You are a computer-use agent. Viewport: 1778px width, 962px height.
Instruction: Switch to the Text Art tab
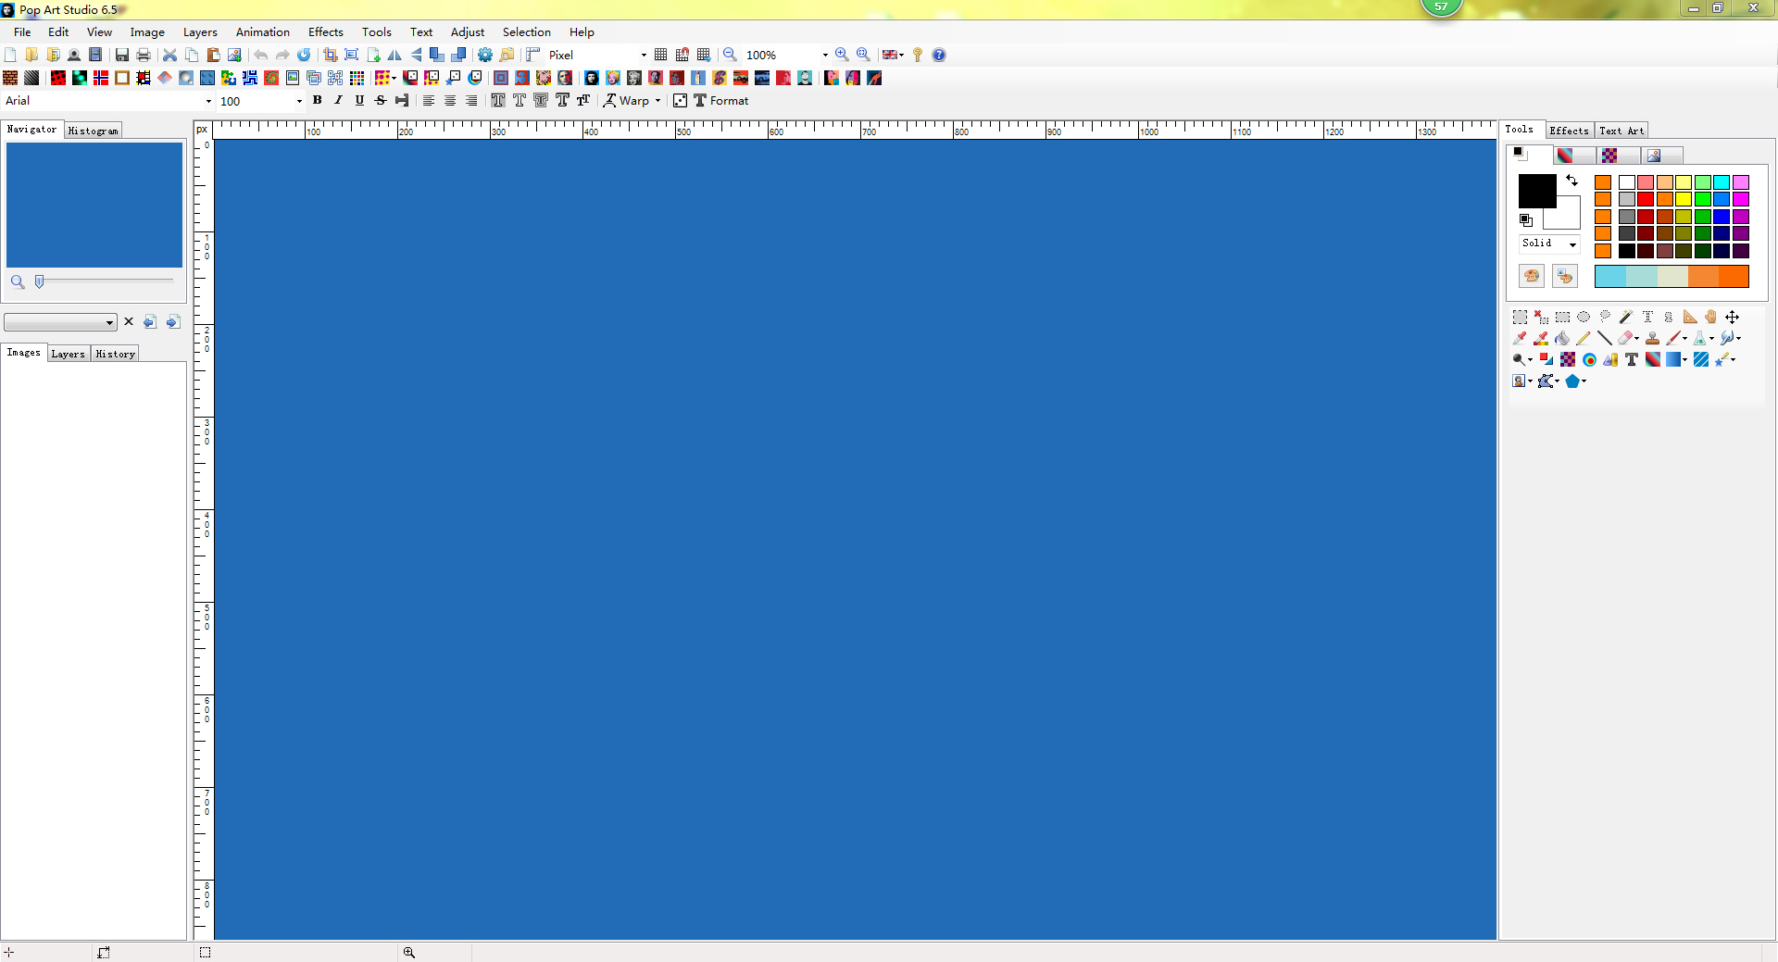[1621, 131]
